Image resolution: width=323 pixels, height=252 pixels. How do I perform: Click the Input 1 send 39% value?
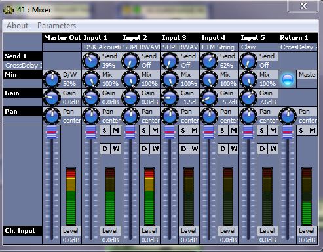tap(109, 66)
